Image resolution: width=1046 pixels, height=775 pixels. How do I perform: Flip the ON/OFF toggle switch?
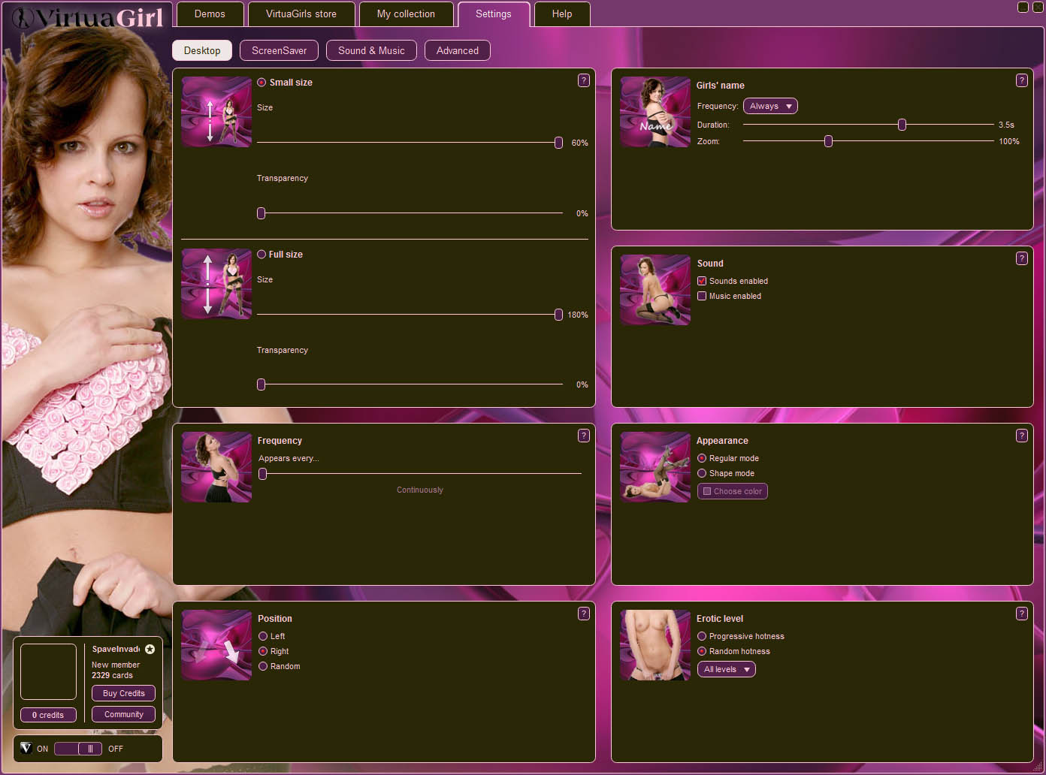click(78, 749)
